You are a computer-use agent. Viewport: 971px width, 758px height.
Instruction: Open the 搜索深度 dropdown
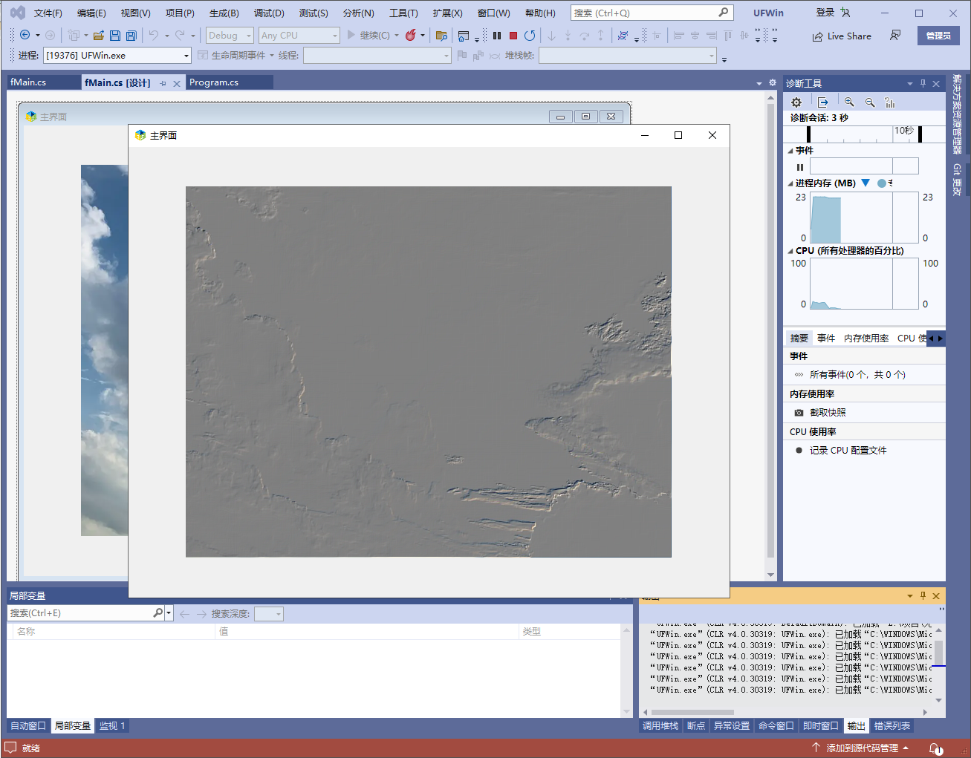(268, 614)
